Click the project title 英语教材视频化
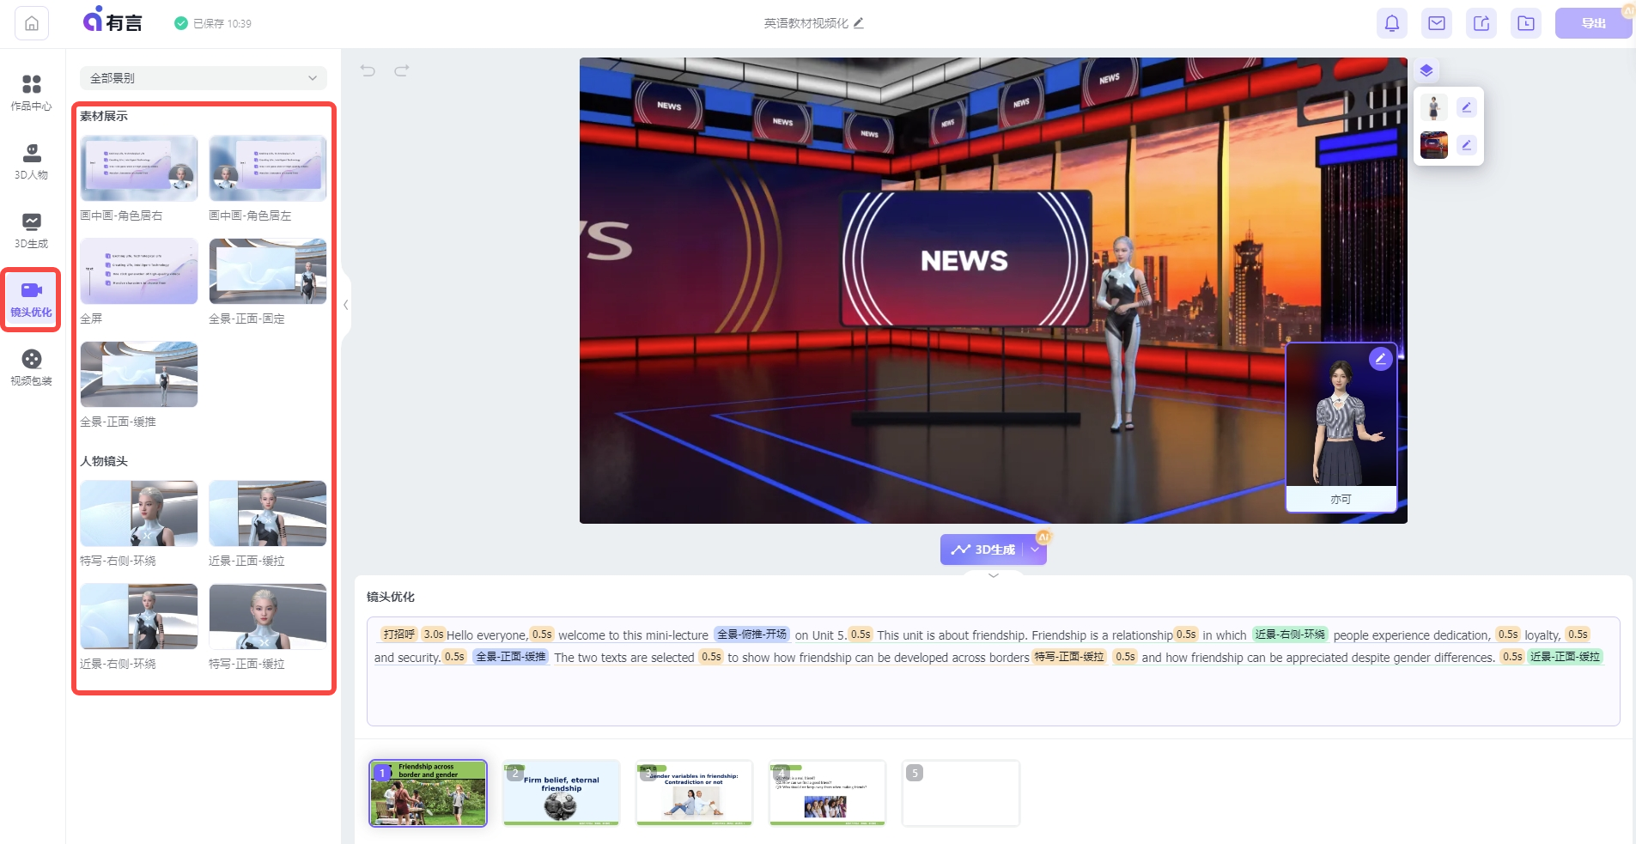Image resolution: width=1636 pixels, height=844 pixels. 806,23
